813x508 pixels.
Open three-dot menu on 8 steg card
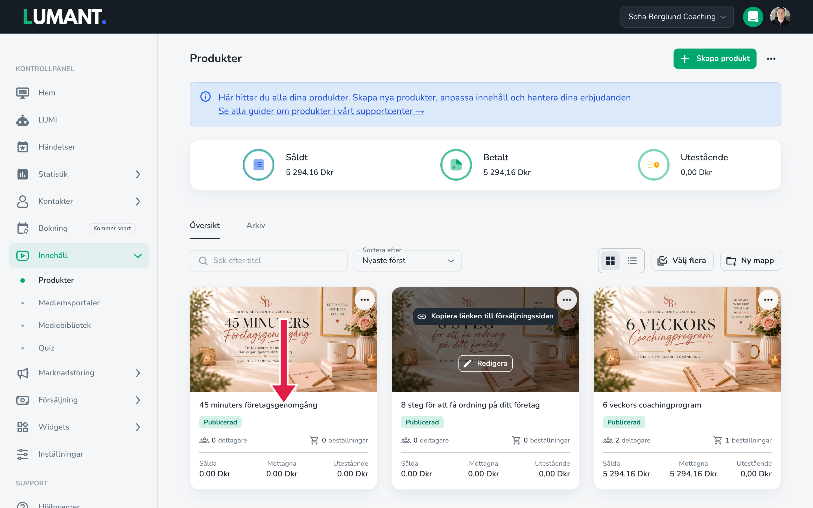[567, 300]
